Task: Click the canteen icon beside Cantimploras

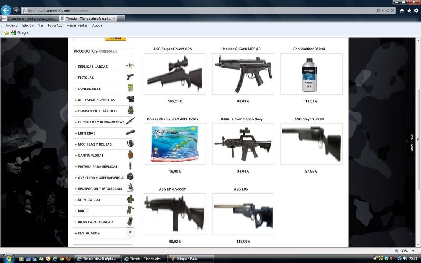Action: 131,154
